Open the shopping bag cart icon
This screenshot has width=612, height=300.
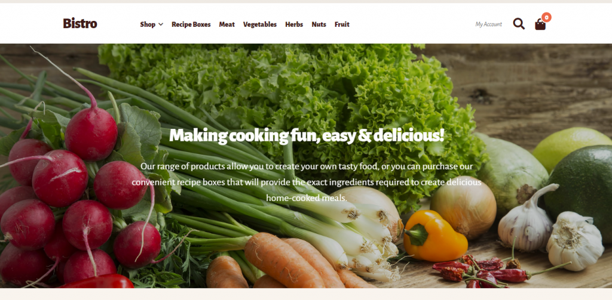540,24
